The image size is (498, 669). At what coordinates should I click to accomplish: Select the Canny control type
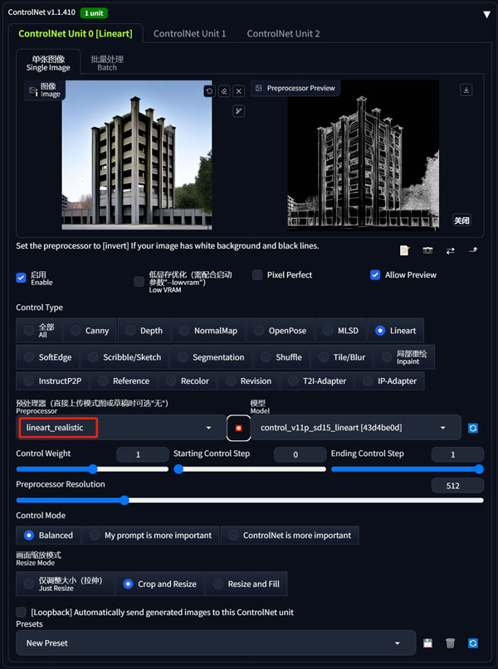90,331
